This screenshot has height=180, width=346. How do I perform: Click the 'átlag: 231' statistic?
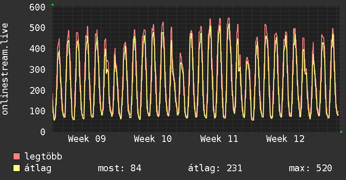[215, 168]
